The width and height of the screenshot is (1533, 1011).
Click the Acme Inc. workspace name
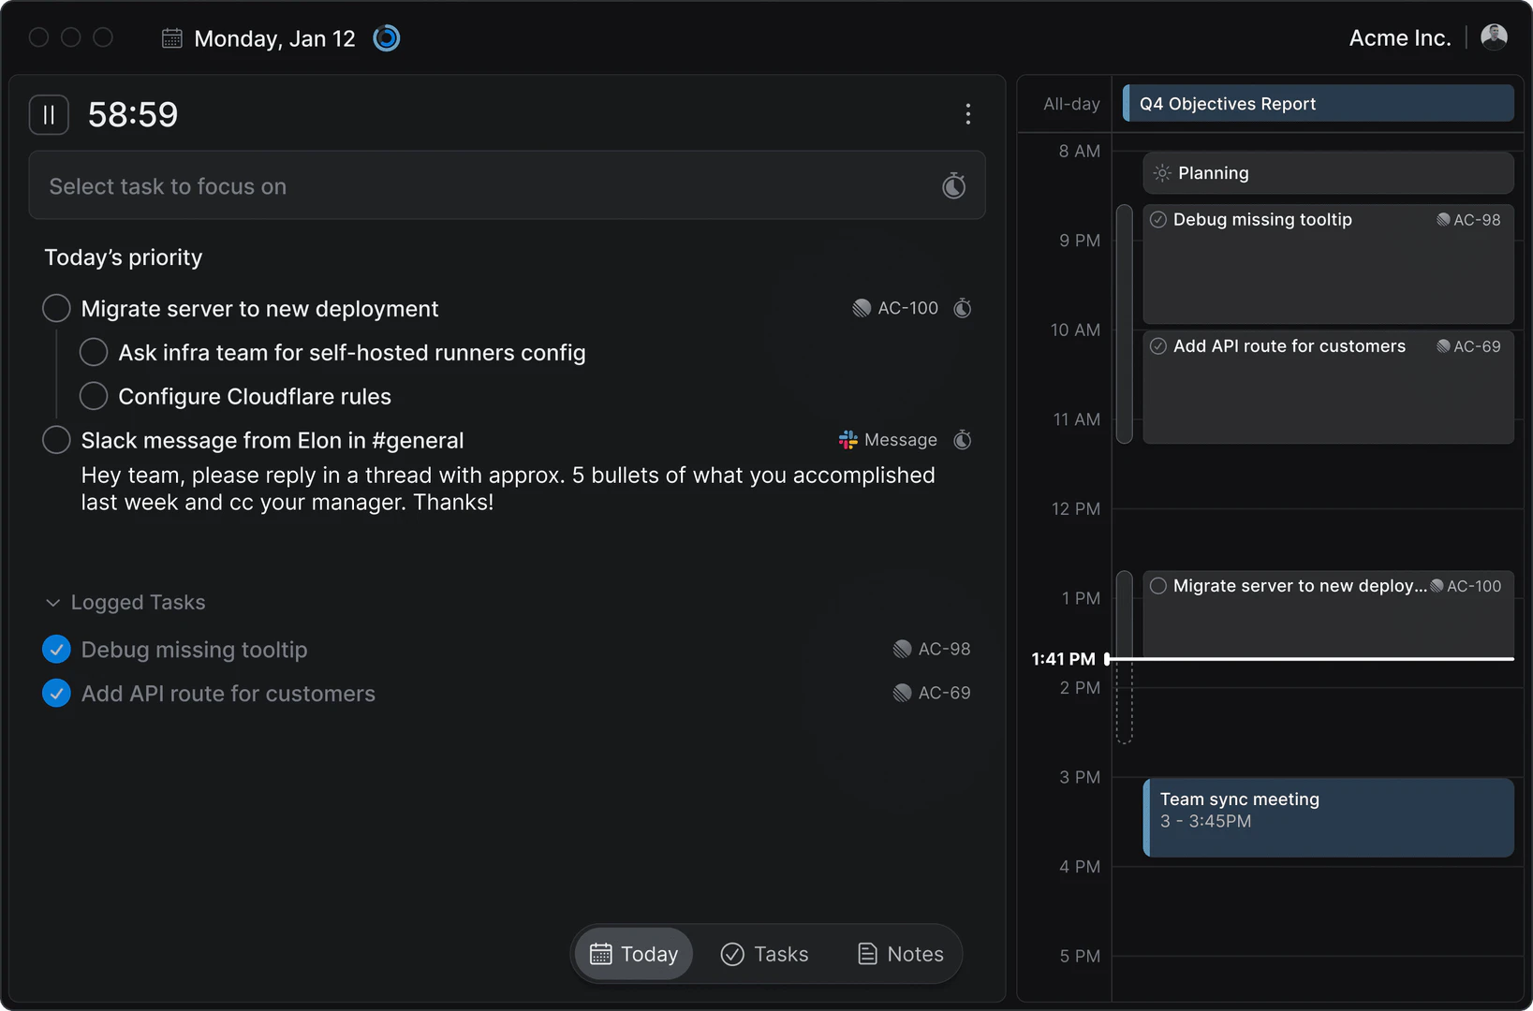pyautogui.click(x=1399, y=37)
